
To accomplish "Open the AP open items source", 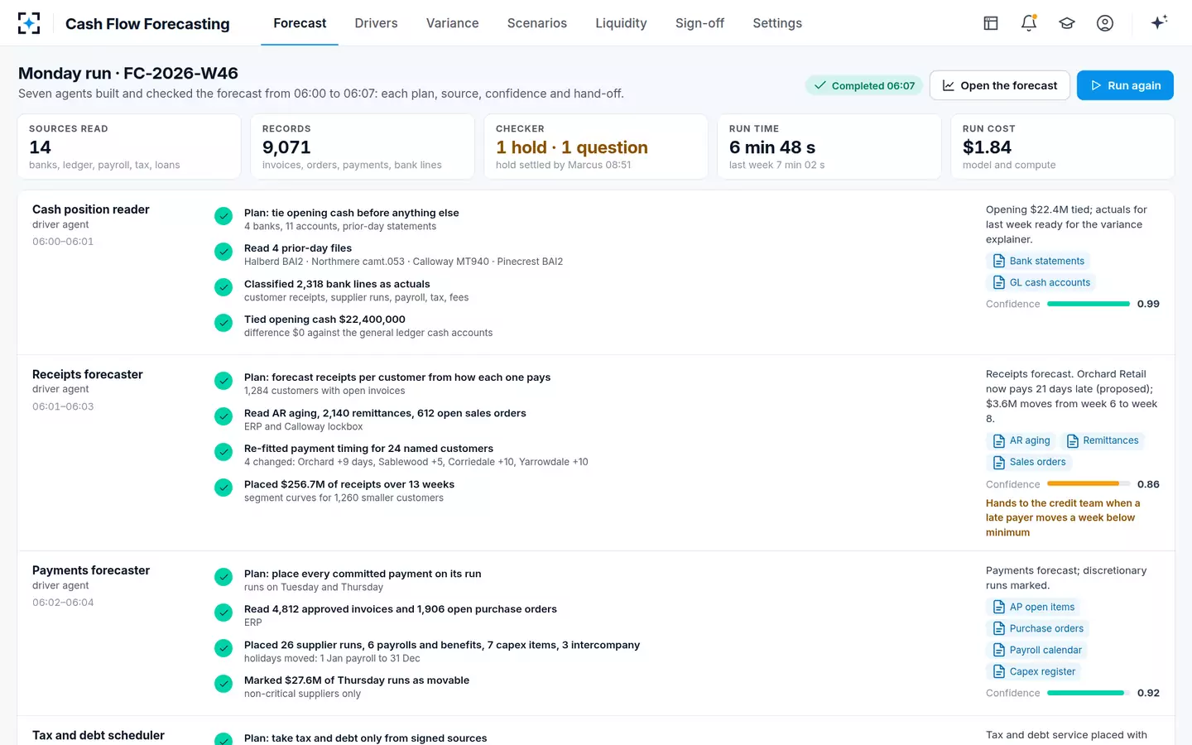I will tap(1034, 607).
